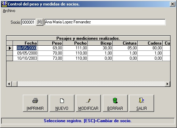
Task: Click Pecho value 111,00
Action: [75, 48]
